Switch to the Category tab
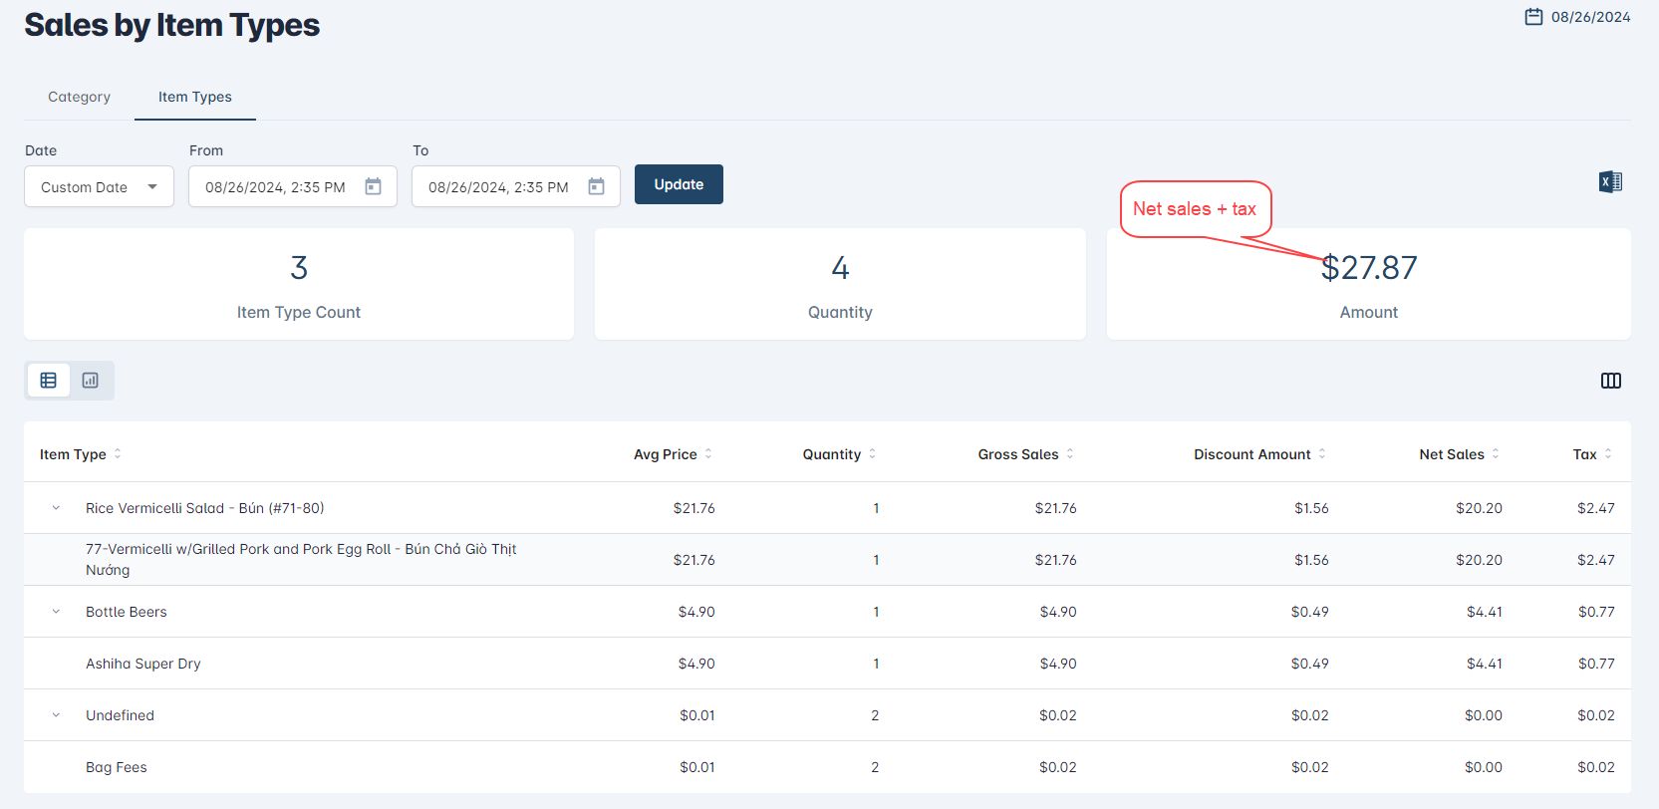The width and height of the screenshot is (1659, 809). click(79, 97)
